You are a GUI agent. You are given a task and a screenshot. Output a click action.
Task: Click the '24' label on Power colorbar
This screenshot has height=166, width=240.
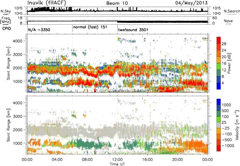pos(224,50)
